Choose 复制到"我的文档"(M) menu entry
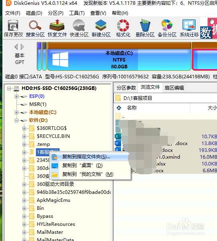Image resolution: width=217 pixels, height=241 pixels. [x=90, y=174]
